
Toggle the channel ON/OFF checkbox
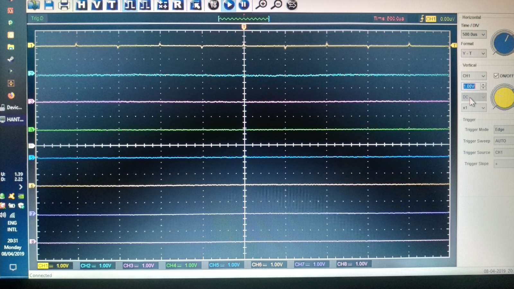coord(496,76)
